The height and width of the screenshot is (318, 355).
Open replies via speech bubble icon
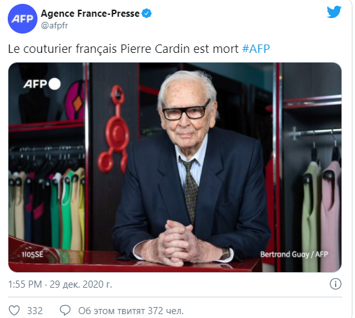coord(65,310)
